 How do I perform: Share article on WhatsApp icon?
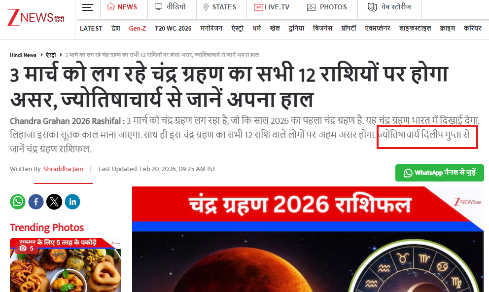point(18,202)
